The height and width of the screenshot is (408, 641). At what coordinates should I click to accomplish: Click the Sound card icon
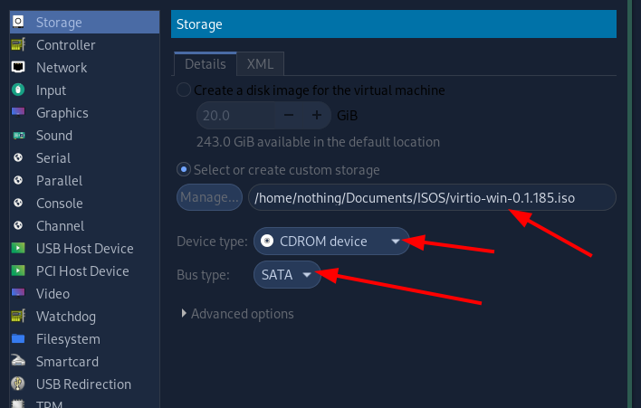click(19, 135)
